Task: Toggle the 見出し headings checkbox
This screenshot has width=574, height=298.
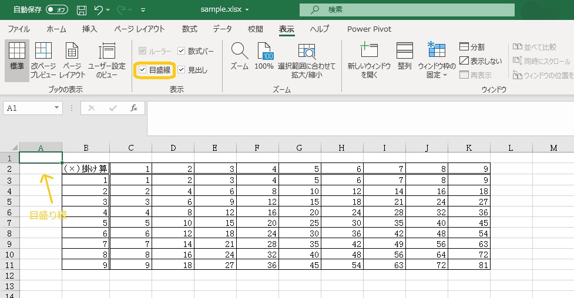Action: [x=182, y=70]
